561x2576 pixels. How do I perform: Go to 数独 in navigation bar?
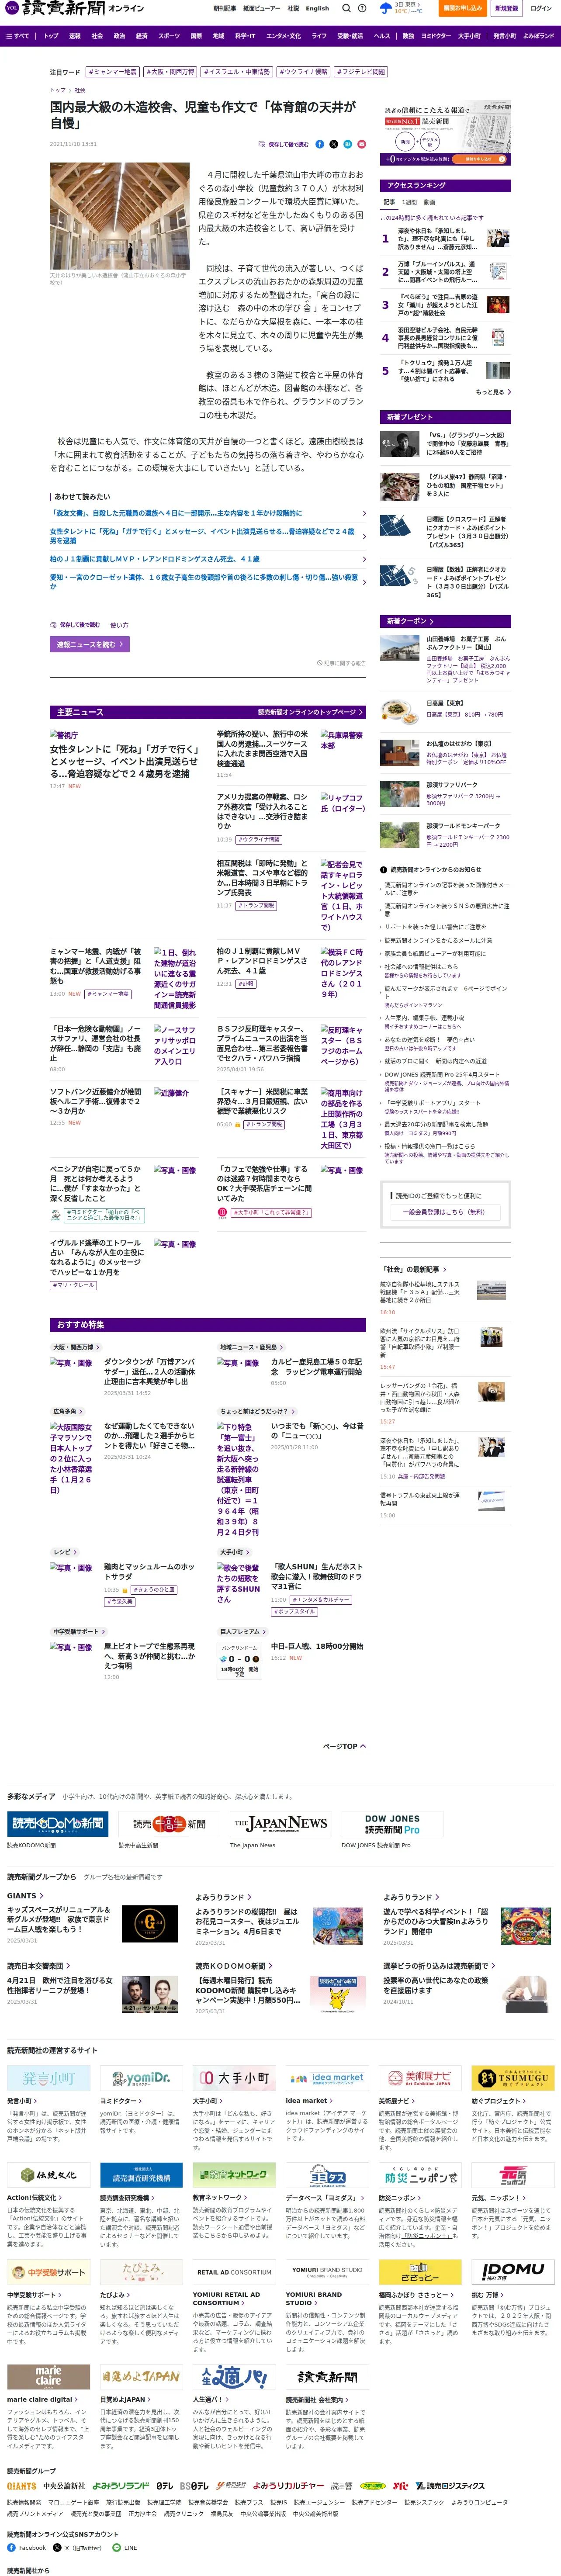[408, 35]
